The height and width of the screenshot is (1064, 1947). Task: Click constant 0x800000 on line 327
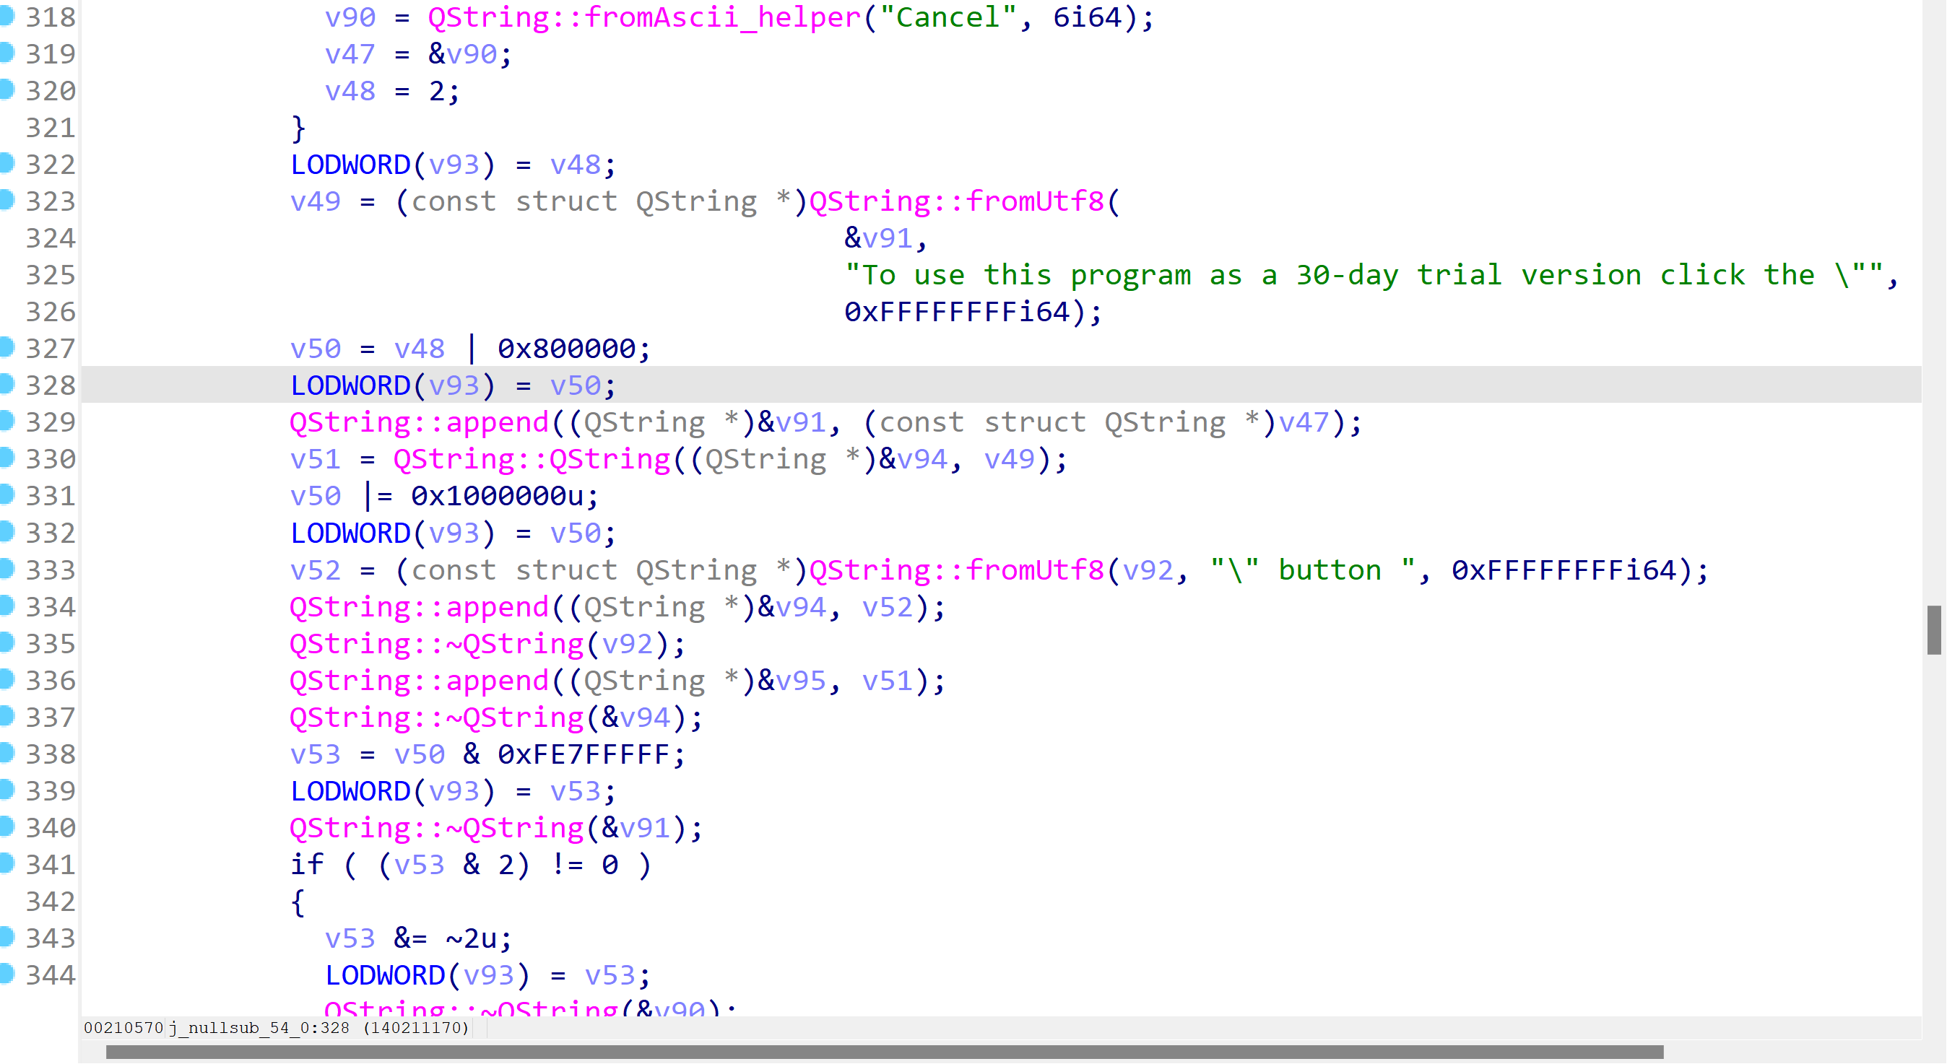(x=566, y=349)
